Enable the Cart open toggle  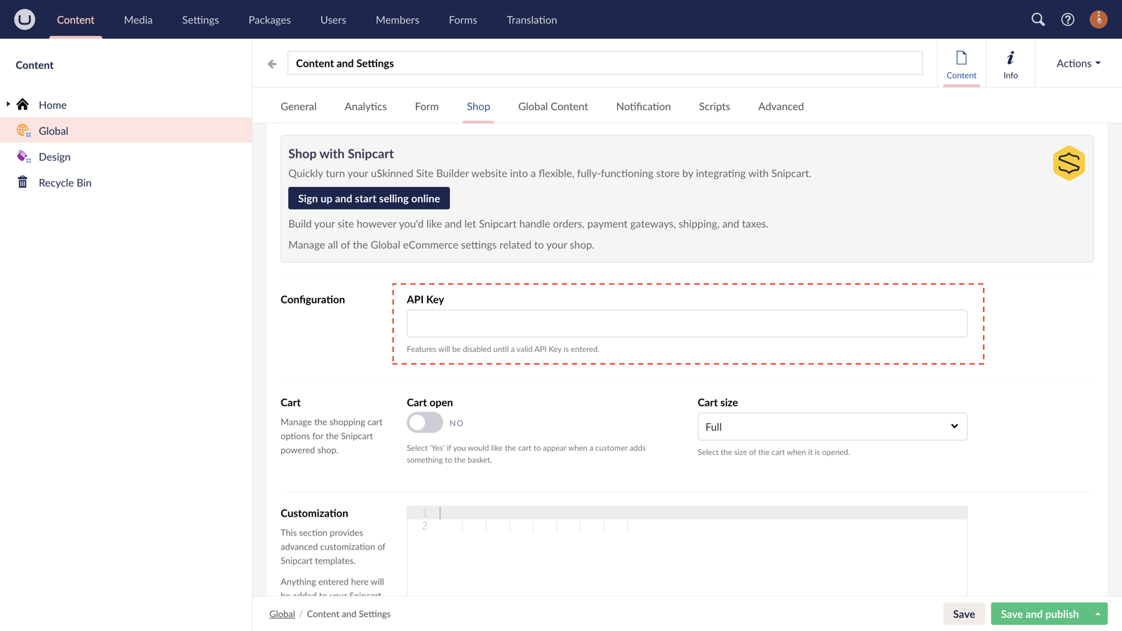[424, 423]
